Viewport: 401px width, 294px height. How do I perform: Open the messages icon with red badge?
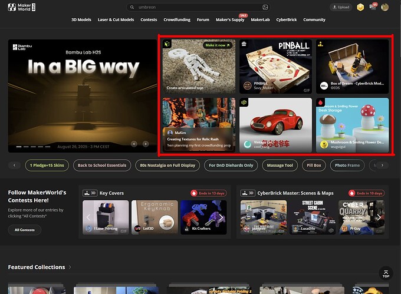(373, 6)
